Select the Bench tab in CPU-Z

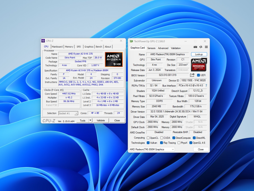99,47
